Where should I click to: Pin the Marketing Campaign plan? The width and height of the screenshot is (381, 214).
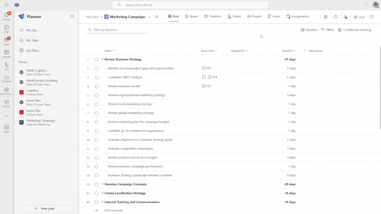(157, 17)
